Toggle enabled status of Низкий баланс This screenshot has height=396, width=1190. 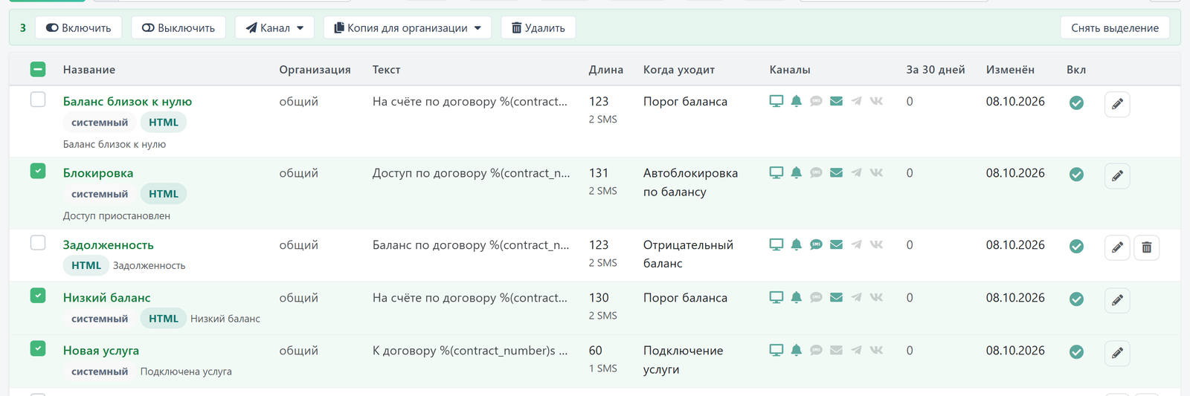1076,299
